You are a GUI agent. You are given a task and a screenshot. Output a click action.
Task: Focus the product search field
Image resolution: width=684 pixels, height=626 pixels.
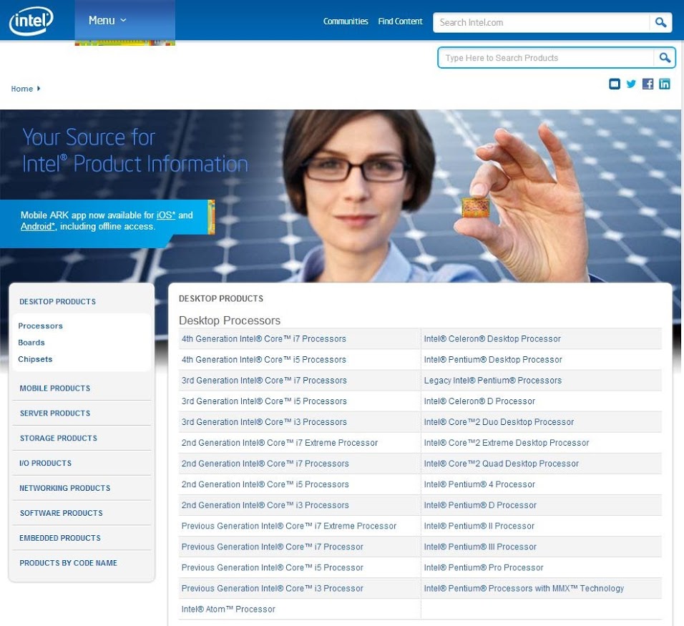(546, 57)
